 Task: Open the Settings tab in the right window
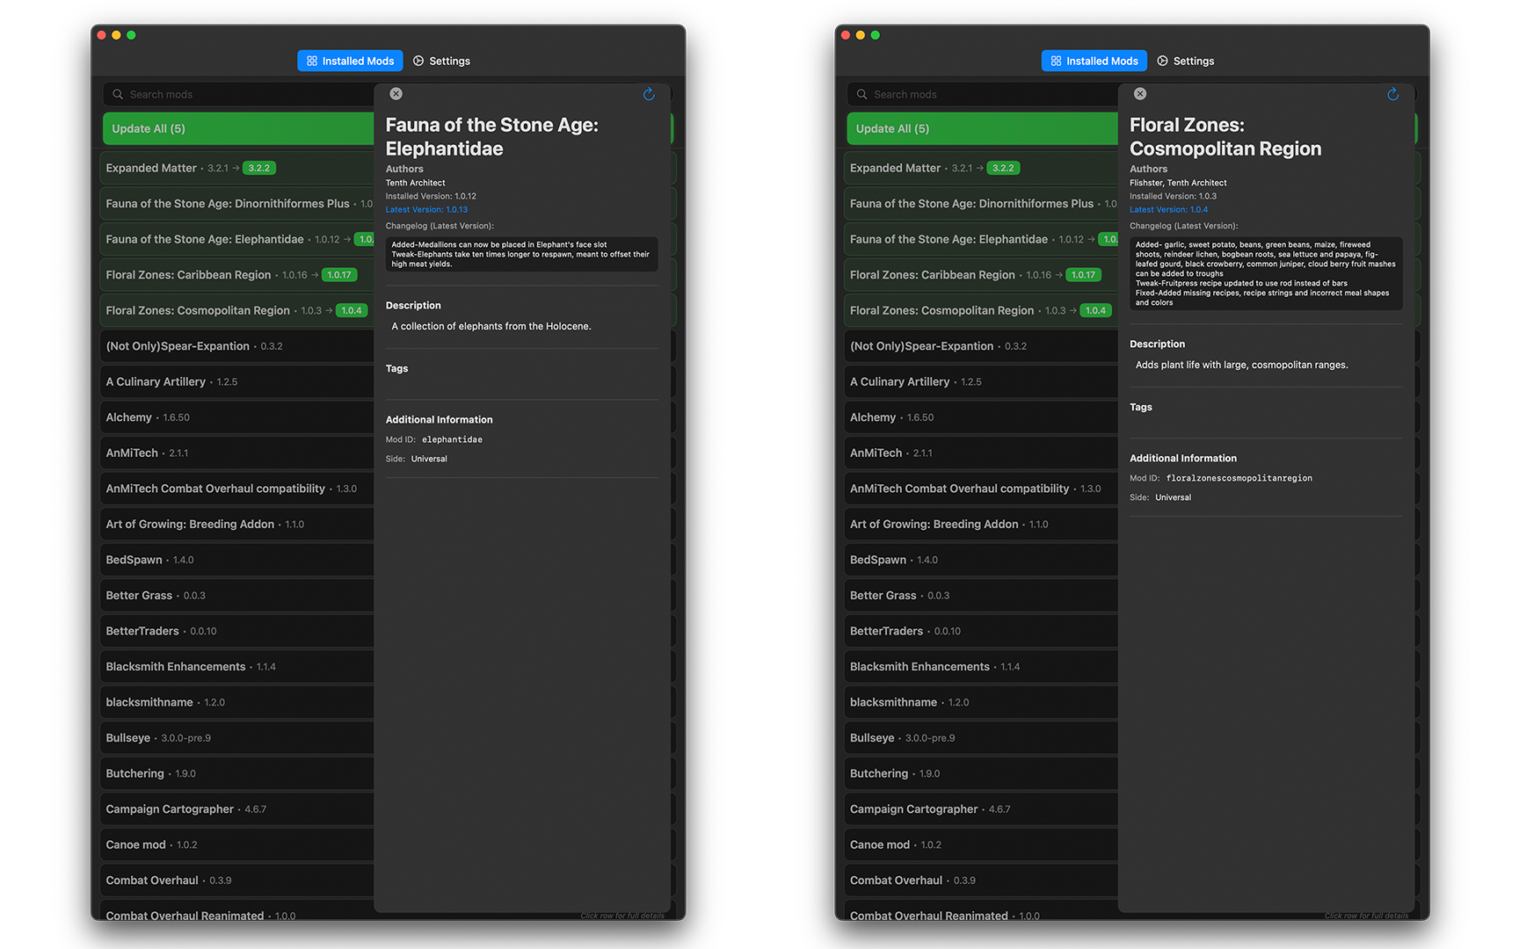[x=1185, y=62]
